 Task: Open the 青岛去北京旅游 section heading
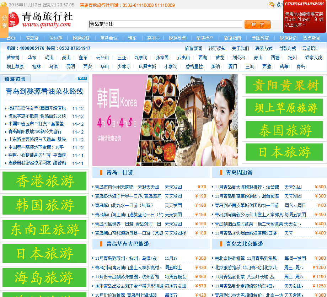[x=245, y=244]
